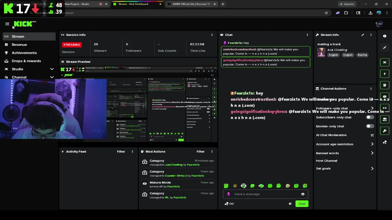Open Session Info panel options menu
The image size is (392, 220).
pyautogui.click(x=212, y=35)
